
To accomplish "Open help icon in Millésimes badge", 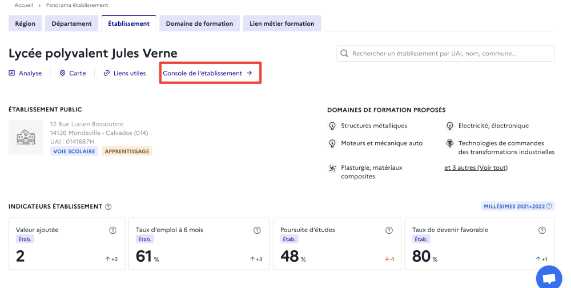I will point(549,206).
